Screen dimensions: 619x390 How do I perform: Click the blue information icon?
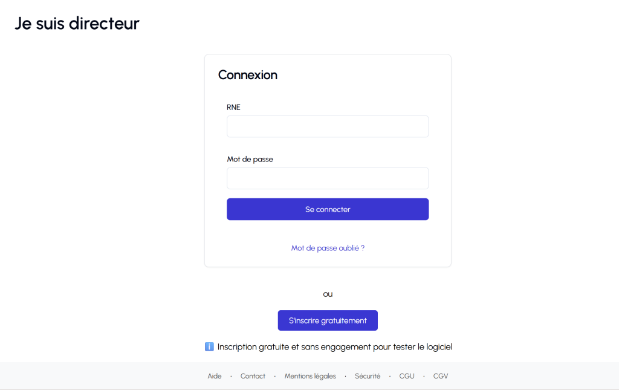coord(209,346)
